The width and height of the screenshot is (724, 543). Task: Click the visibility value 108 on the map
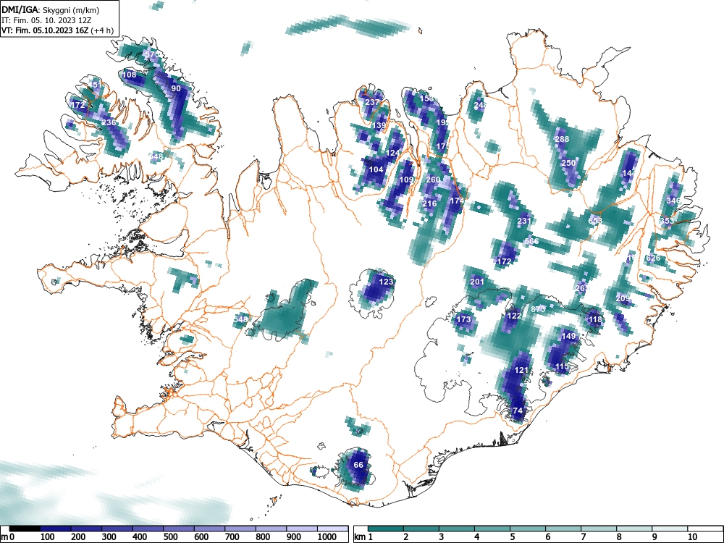tap(130, 75)
